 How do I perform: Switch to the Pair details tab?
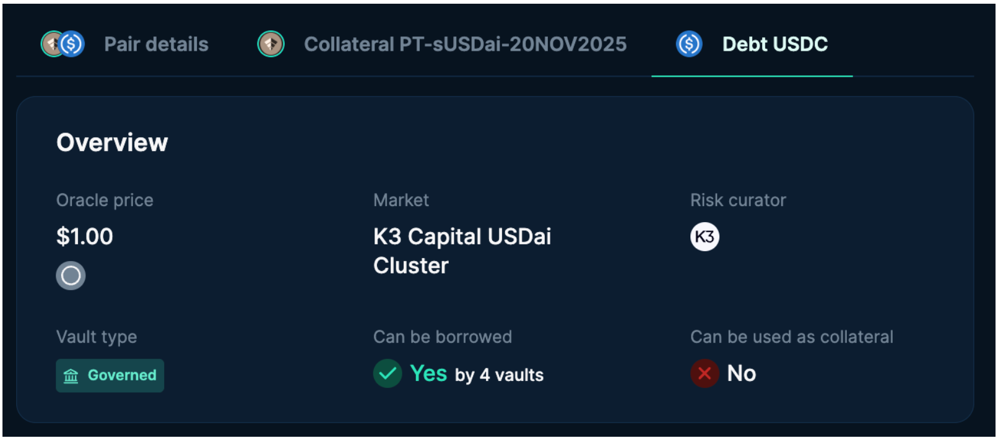tap(156, 44)
